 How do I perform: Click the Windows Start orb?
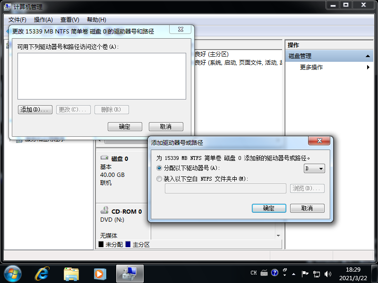pyautogui.click(x=13, y=273)
